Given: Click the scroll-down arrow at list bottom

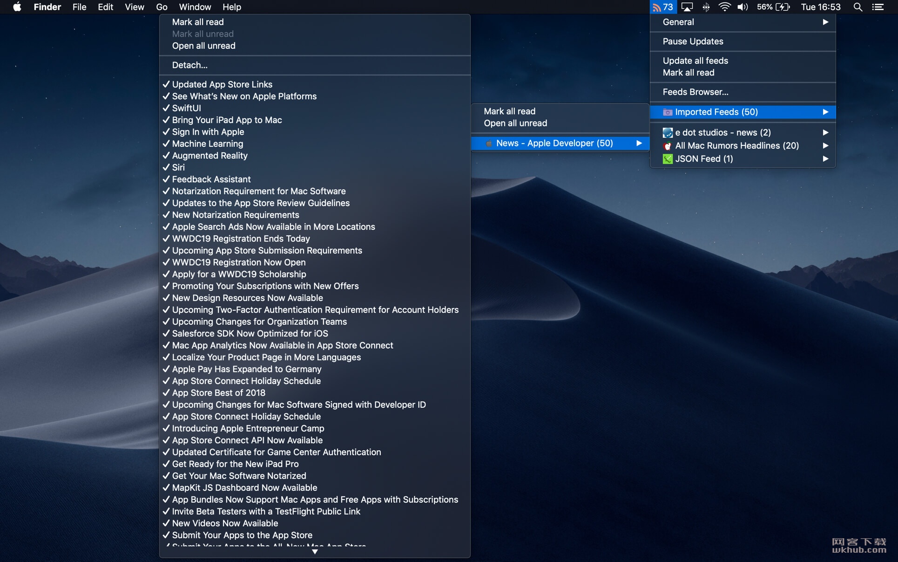Looking at the screenshot, I should click(315, 552).
